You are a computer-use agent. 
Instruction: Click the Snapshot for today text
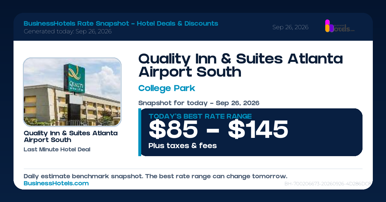(199, 103)
